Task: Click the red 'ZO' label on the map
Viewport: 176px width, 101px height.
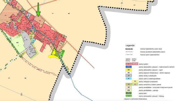Action: click(34, 48)
